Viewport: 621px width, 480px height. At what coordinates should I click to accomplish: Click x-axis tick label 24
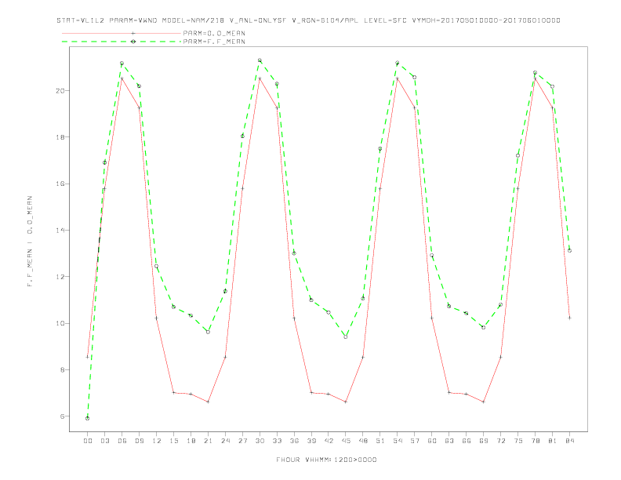[x=225, y=441]
